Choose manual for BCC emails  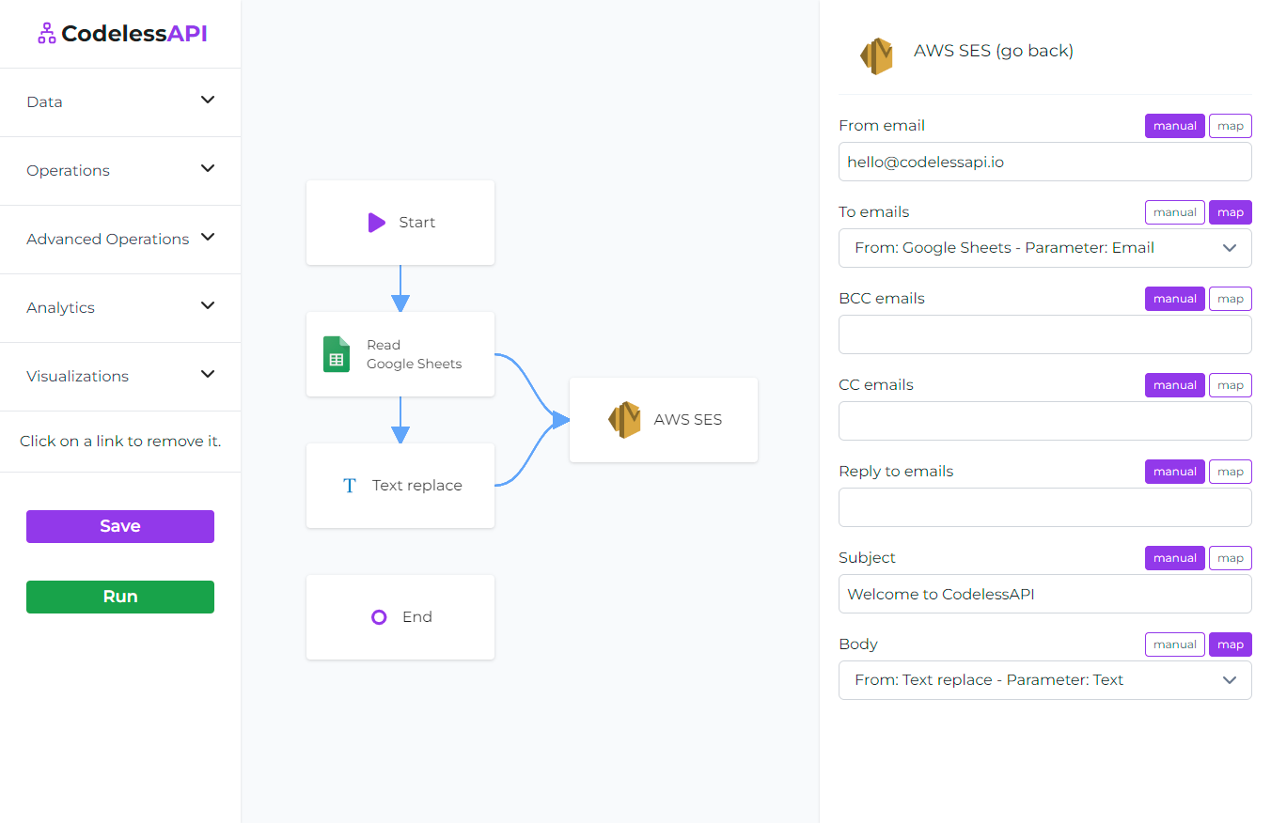pyautogui.click(x=1175, y=299)
